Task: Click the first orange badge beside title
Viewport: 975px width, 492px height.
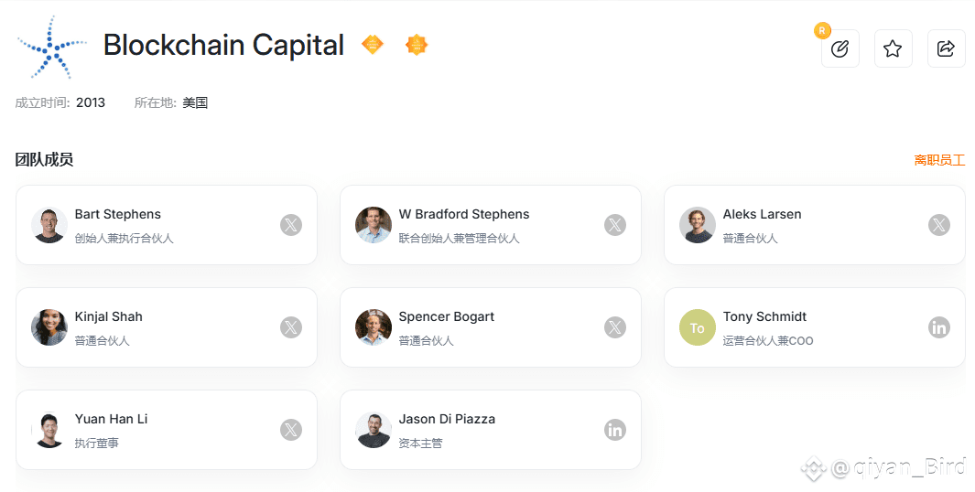Action: pyautogui.click(x=373, y=45)
